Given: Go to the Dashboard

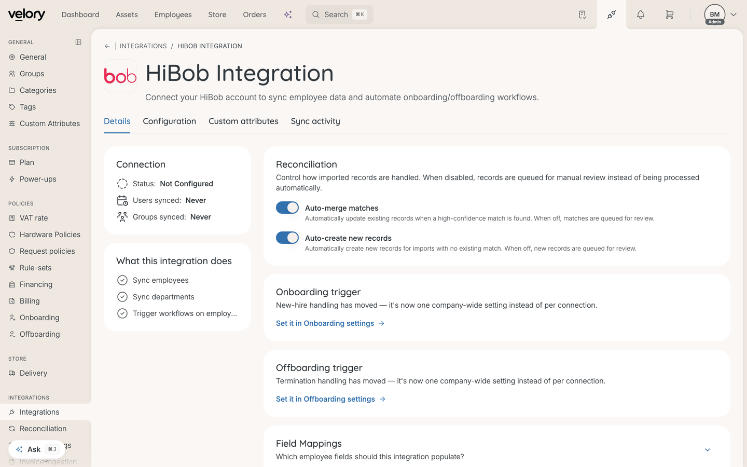Looking at the screenshot, I should tap(80, 15).
